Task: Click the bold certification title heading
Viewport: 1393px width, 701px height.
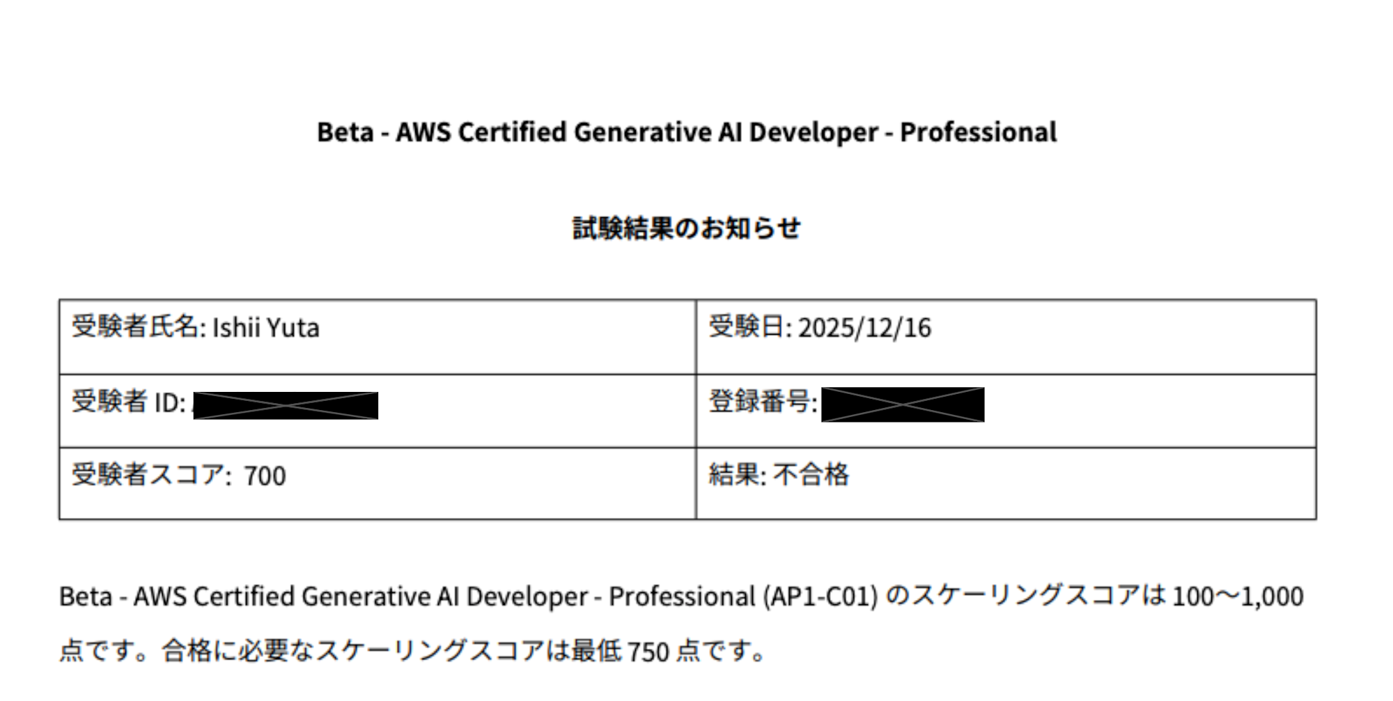Action: coord(686,132)
